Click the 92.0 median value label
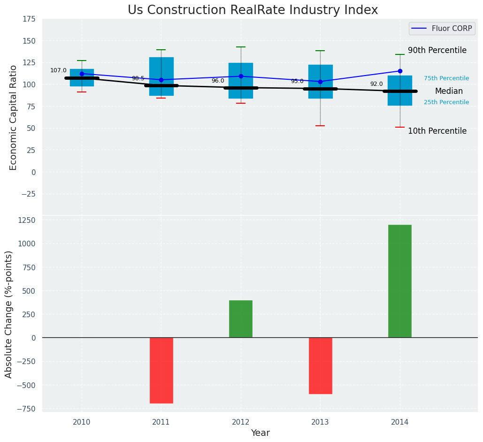This screenshot has height=442, width=483. pos(376,84)
